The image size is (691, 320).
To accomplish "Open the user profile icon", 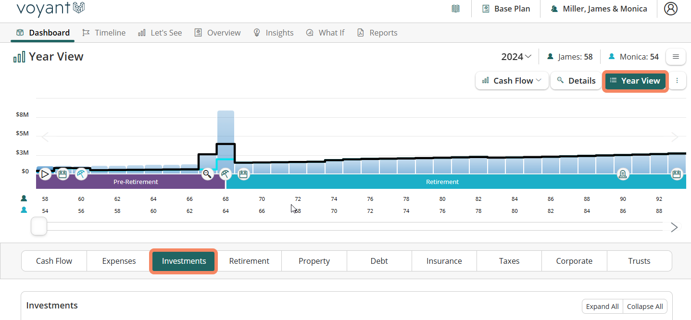I will [670, 9].
